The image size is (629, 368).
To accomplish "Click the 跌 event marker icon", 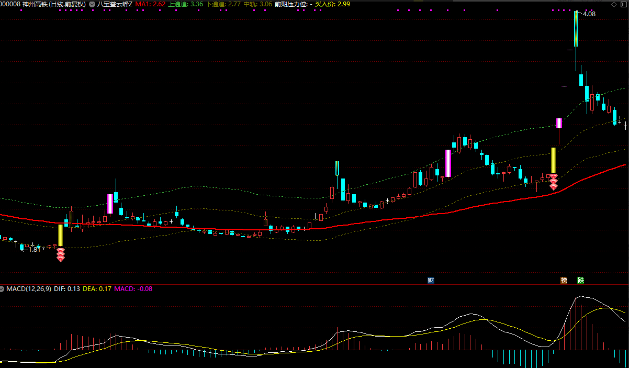I will [x=580, y=281].
